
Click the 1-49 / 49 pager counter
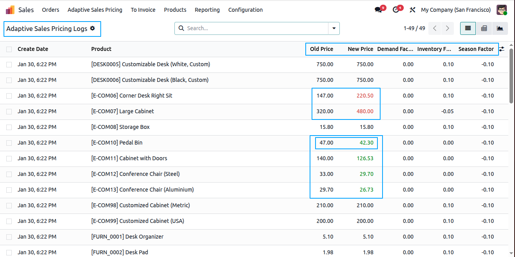tap(414, 28)
